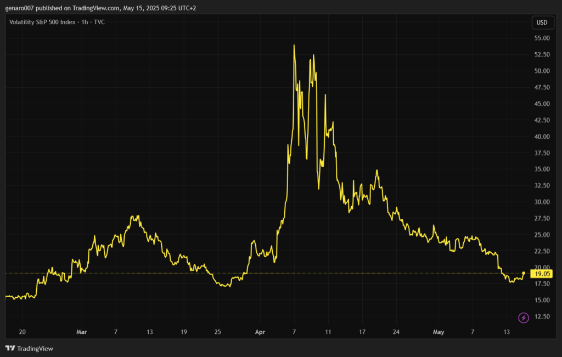This screenshot has width=562, height=357.
Task: Click the 25 date label on time axis
Action: pos(218,332)
